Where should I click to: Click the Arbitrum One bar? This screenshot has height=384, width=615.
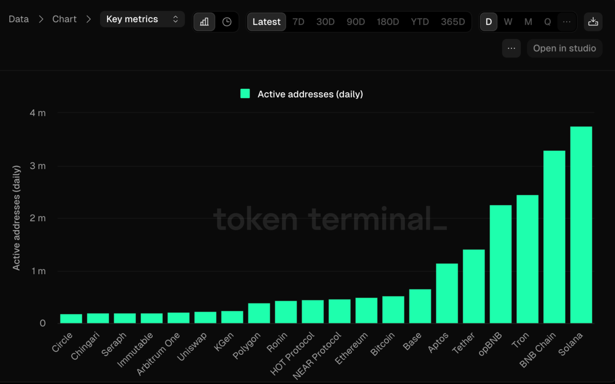coord(178,318)
